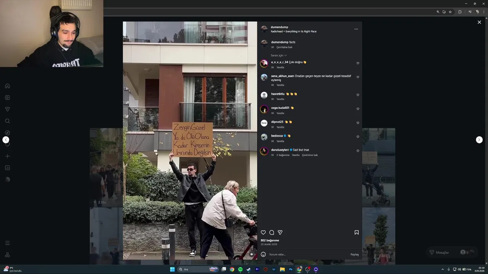Open the '2 beğenme' likes on the duruluseylerr comment
This screenshot has width=488, height=274.
tap(283, 155)
